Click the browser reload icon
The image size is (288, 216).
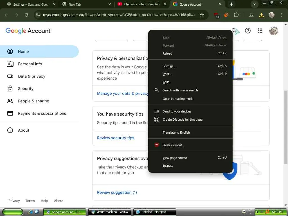tap(26, 15)
